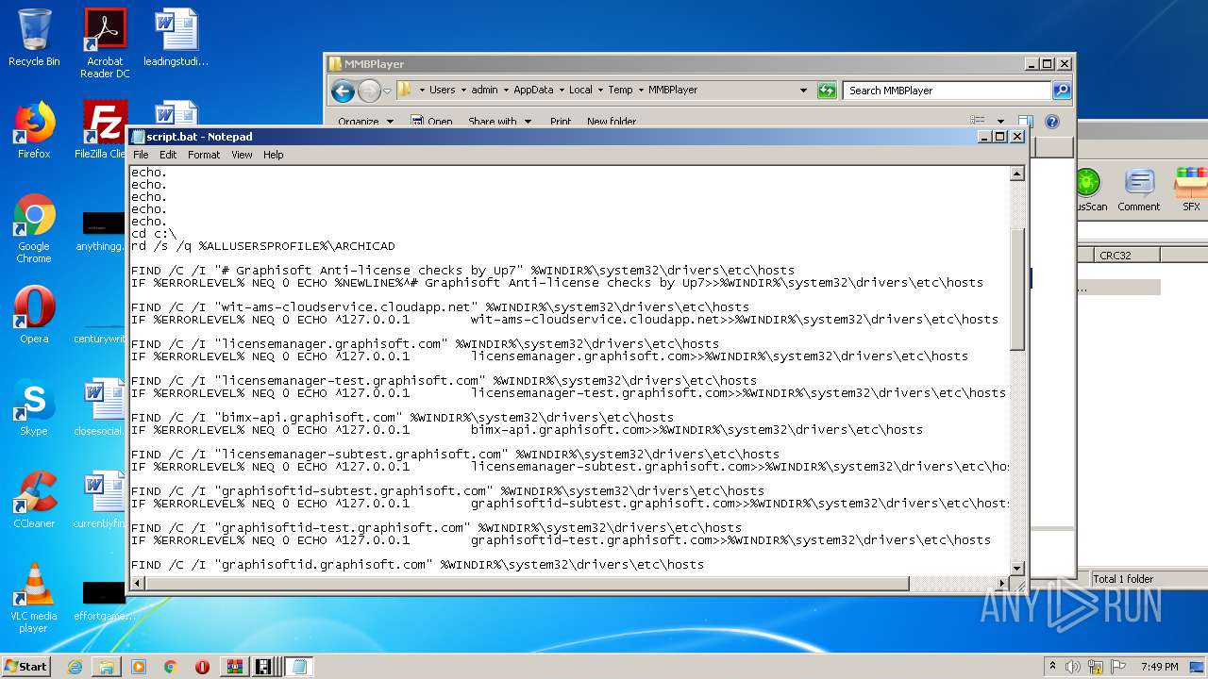Open the Help menu in Notepad
This screenshot has width=1208, height=679.
pyautogui.click(x=274, y=155)
